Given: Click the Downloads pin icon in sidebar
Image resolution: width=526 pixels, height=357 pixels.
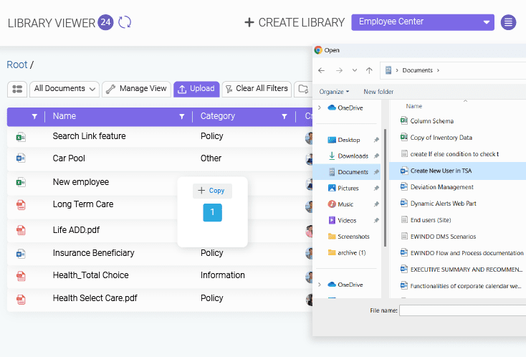Looking at the screenshot, I should tap(376, 156).
